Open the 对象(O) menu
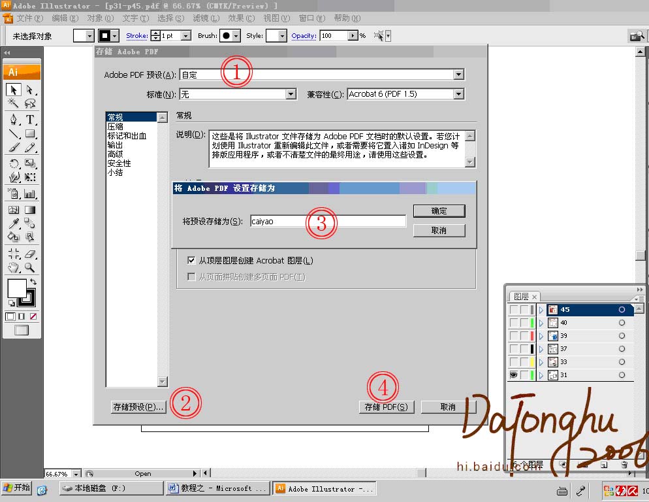The width and height of the screenshot is (649, 502). [100, 18]
